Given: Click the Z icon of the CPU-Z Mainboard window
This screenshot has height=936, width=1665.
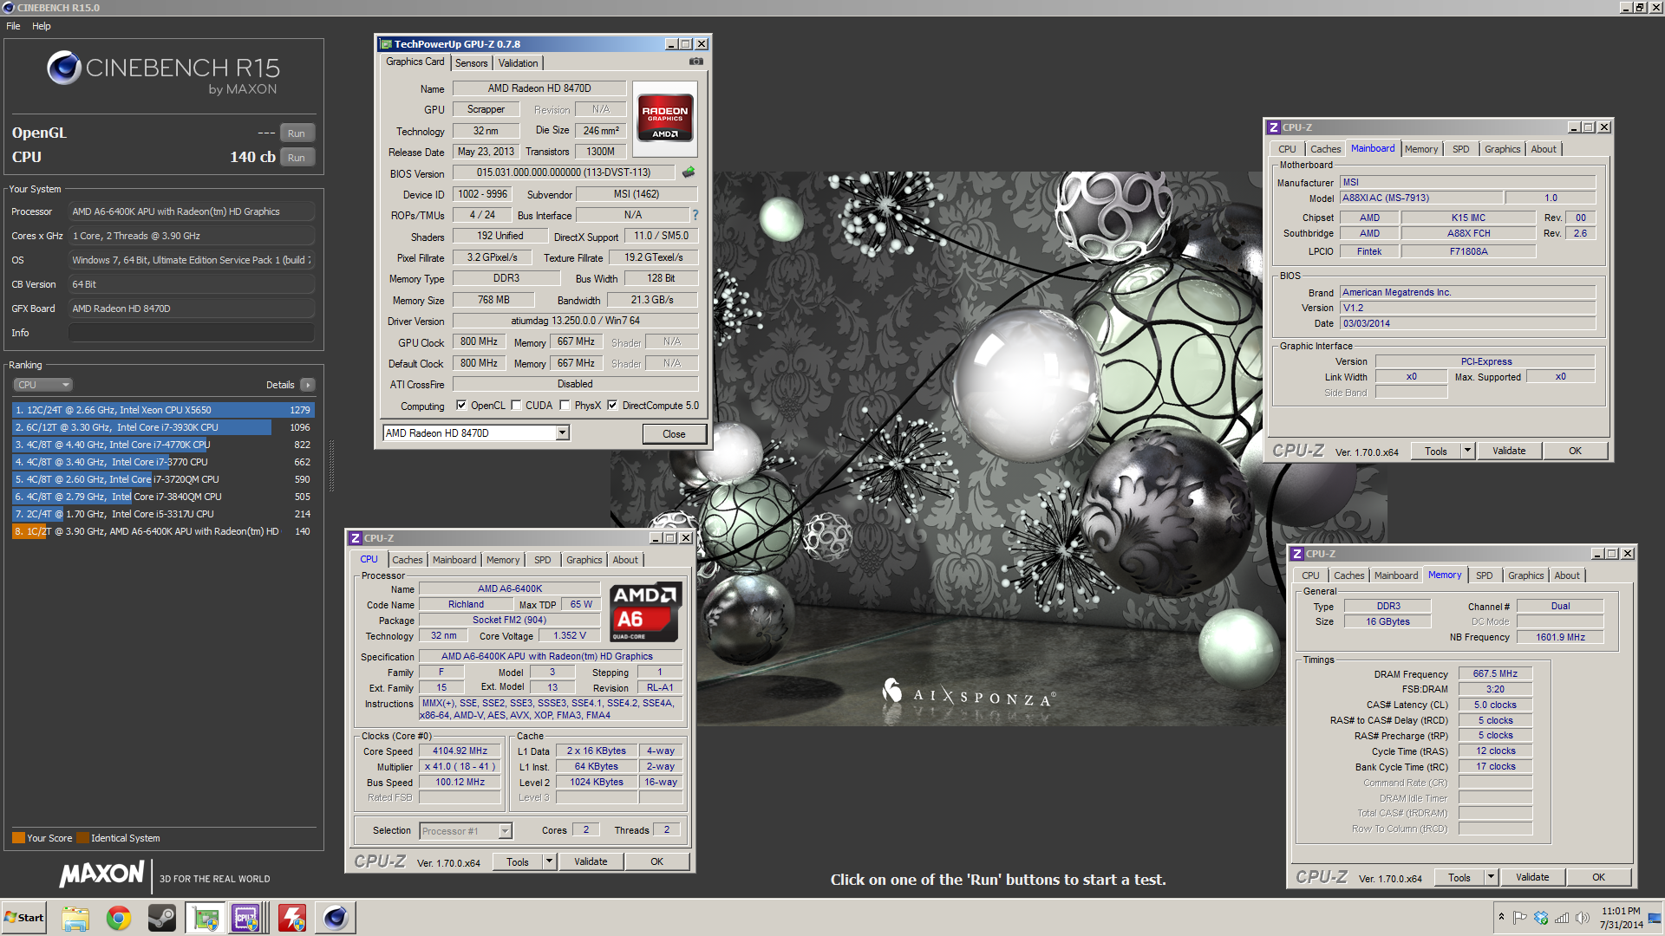Looking at the screenshot, I should (x=1274, y=127).
